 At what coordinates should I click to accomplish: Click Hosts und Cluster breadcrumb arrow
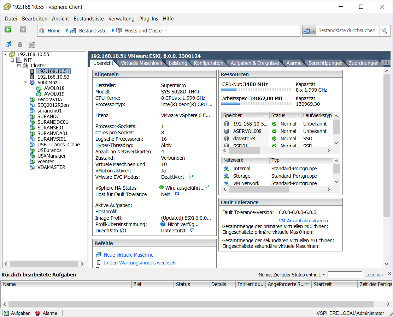click(x=113, y=30)
